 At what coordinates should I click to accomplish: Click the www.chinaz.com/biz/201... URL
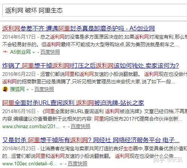pos(31,127)
